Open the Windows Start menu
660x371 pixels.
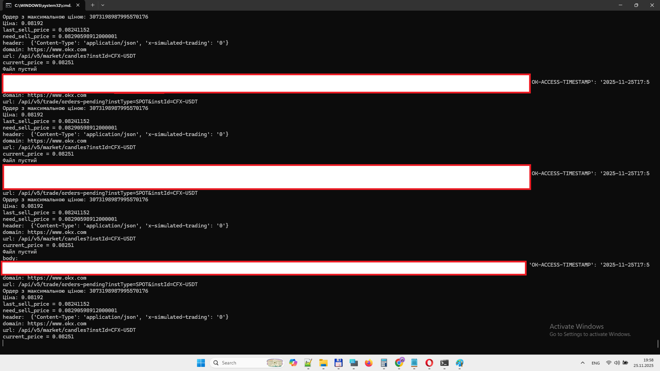201,363
